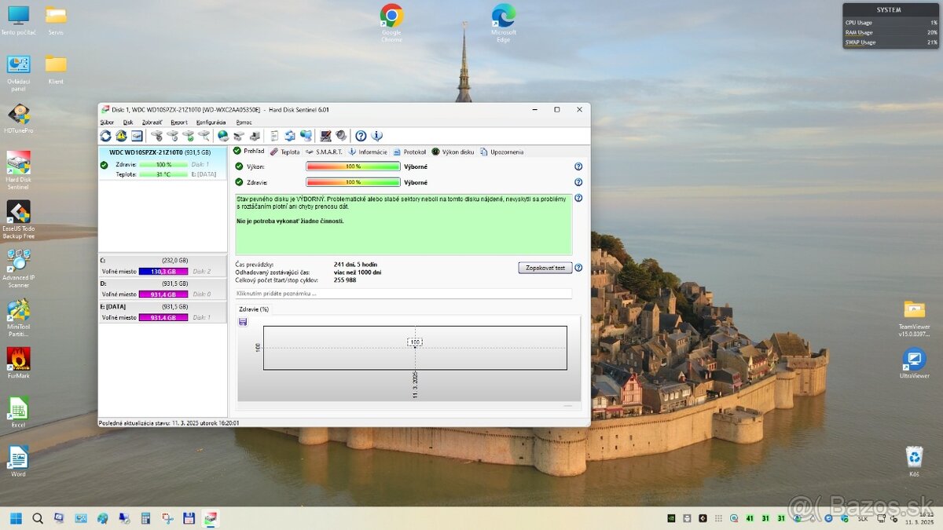
Task: Click the globe network icon in the toolbar
Action: [x=222, y=135]
